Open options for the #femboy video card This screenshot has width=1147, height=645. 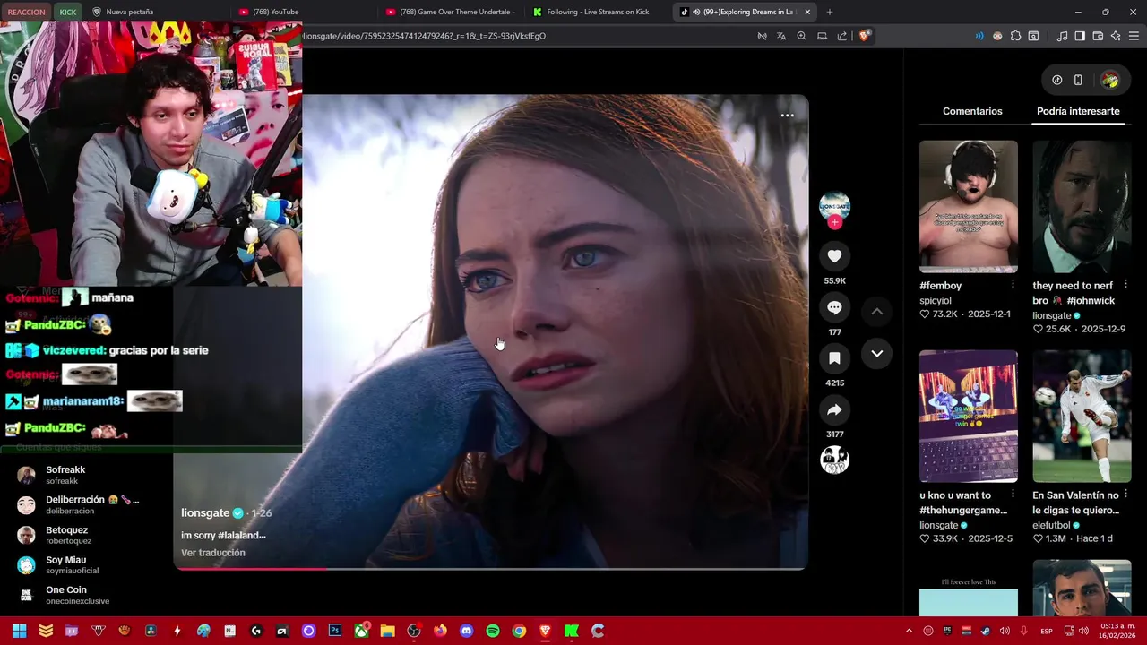coord(1013,285)
